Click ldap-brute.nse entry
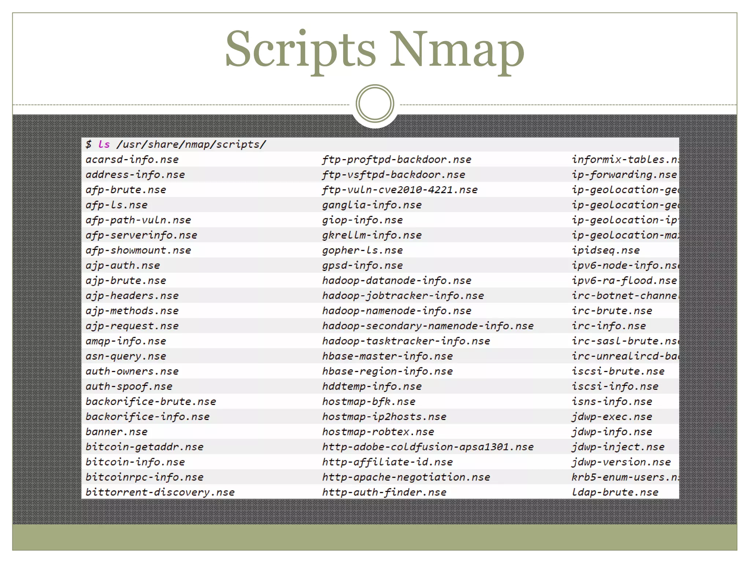This screenshot has height=563, width=750. (x=615, y=492)
